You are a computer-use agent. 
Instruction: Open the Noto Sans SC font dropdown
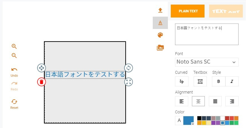coord(207,62)
